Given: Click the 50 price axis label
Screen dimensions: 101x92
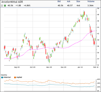Looking at the screenshot, I should [x=98, y=9].
